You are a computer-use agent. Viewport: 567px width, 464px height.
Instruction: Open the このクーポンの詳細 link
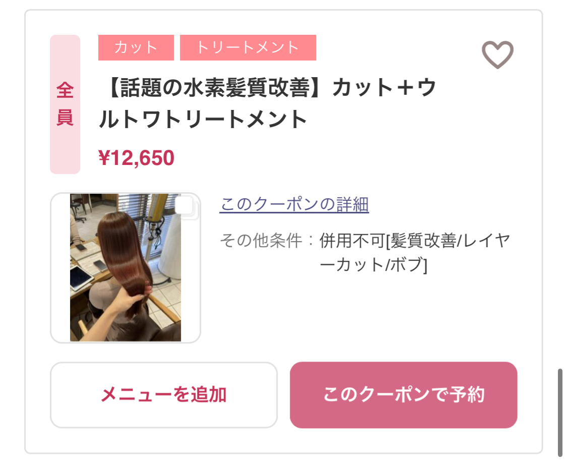[294, 205]
